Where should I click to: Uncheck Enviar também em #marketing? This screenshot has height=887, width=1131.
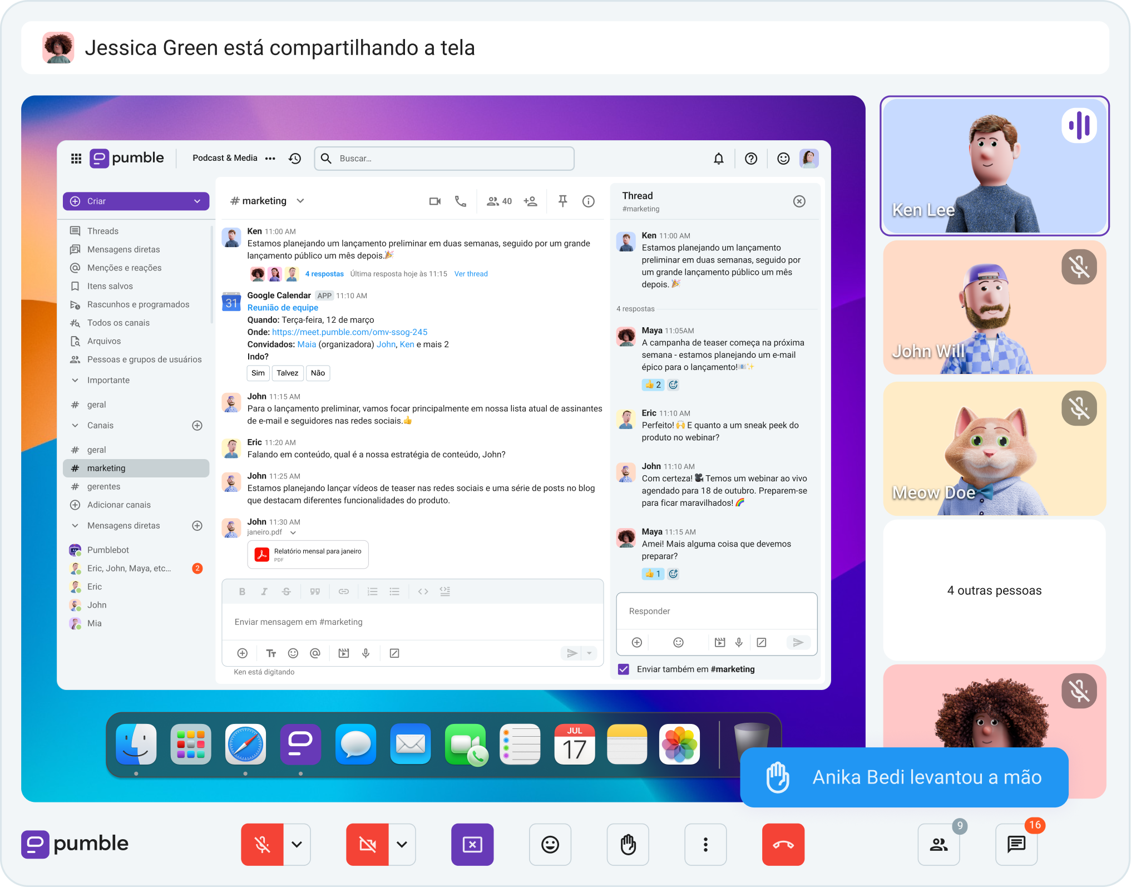[x=624, y=669]
